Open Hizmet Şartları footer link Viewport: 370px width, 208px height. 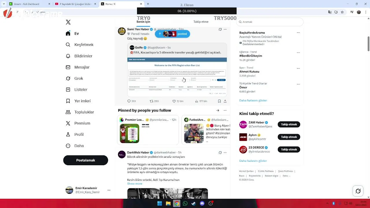tap(246, 171)
